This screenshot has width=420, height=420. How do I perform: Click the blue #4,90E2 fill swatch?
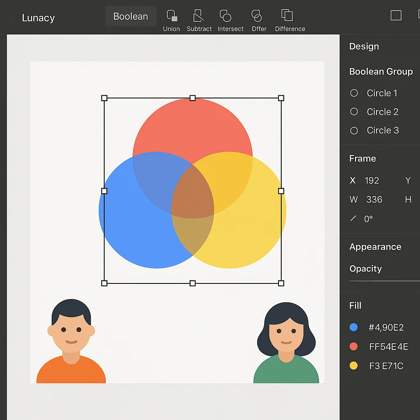[354, 327]
